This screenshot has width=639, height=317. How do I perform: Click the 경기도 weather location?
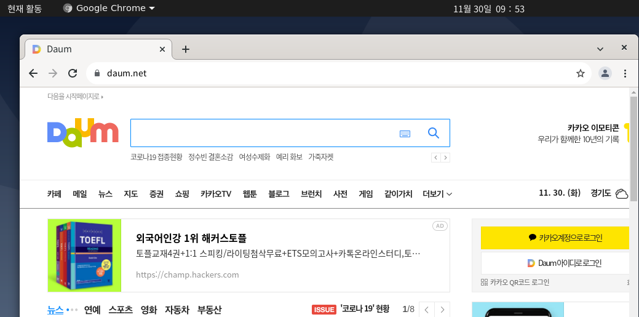pyautogui.click(x=601, y=193)
